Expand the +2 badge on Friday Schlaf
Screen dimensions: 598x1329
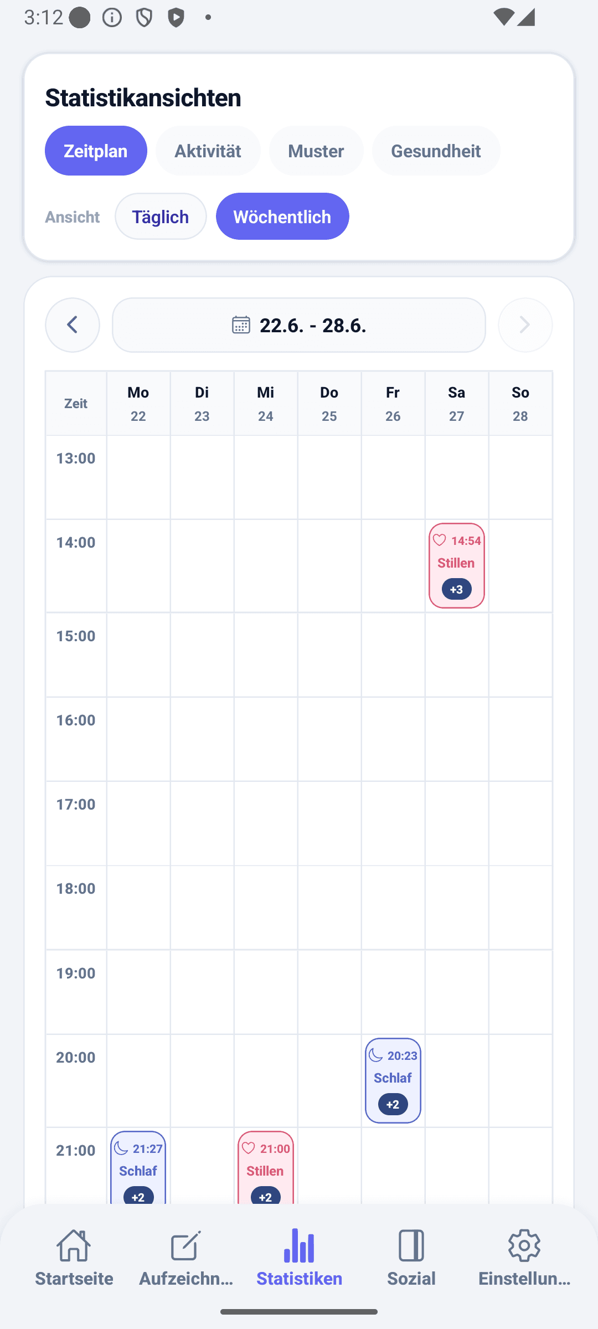coord(393,1104)
